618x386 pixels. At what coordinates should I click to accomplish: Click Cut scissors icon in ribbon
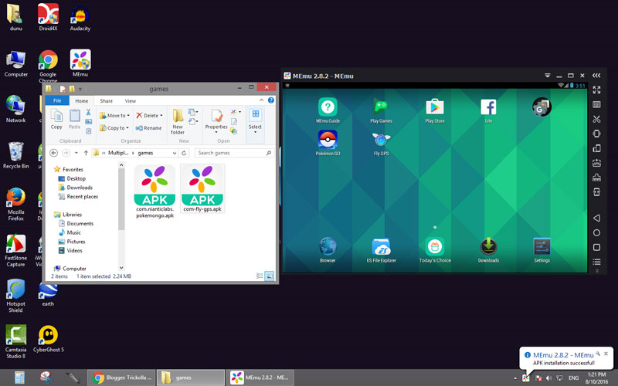click(88, 112)
